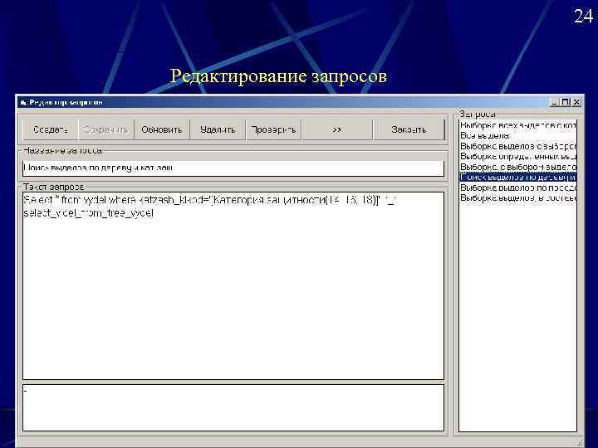Select 'Выборка выделов по пород...' query

point(517,187)
